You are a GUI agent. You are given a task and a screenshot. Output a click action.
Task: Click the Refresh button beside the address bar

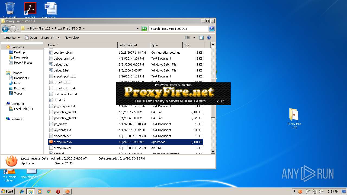[x=144, y=29]
